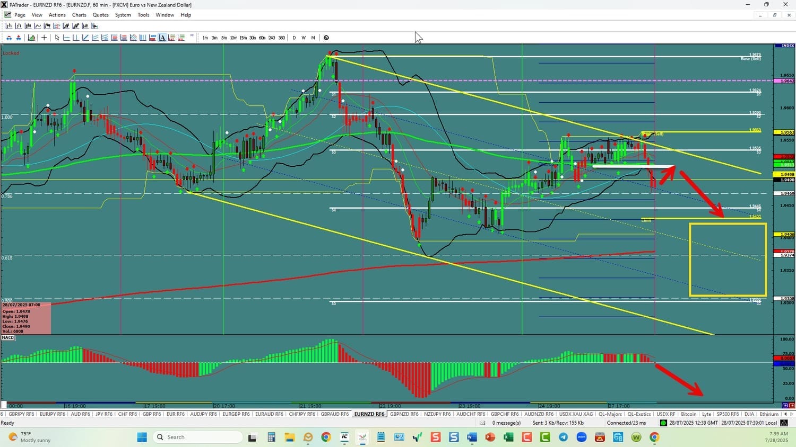Expand drawing toolbar overflow chevron
This screenshot has width=796, height=447.
click(x=192, y=37)
